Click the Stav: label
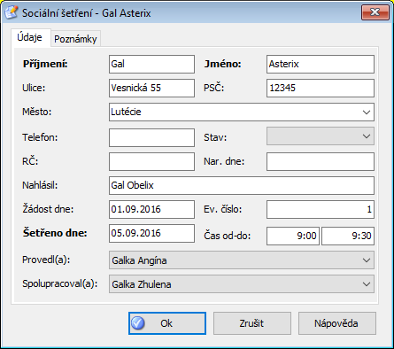This screenshot has width=394, height=349. pos(215,137)
